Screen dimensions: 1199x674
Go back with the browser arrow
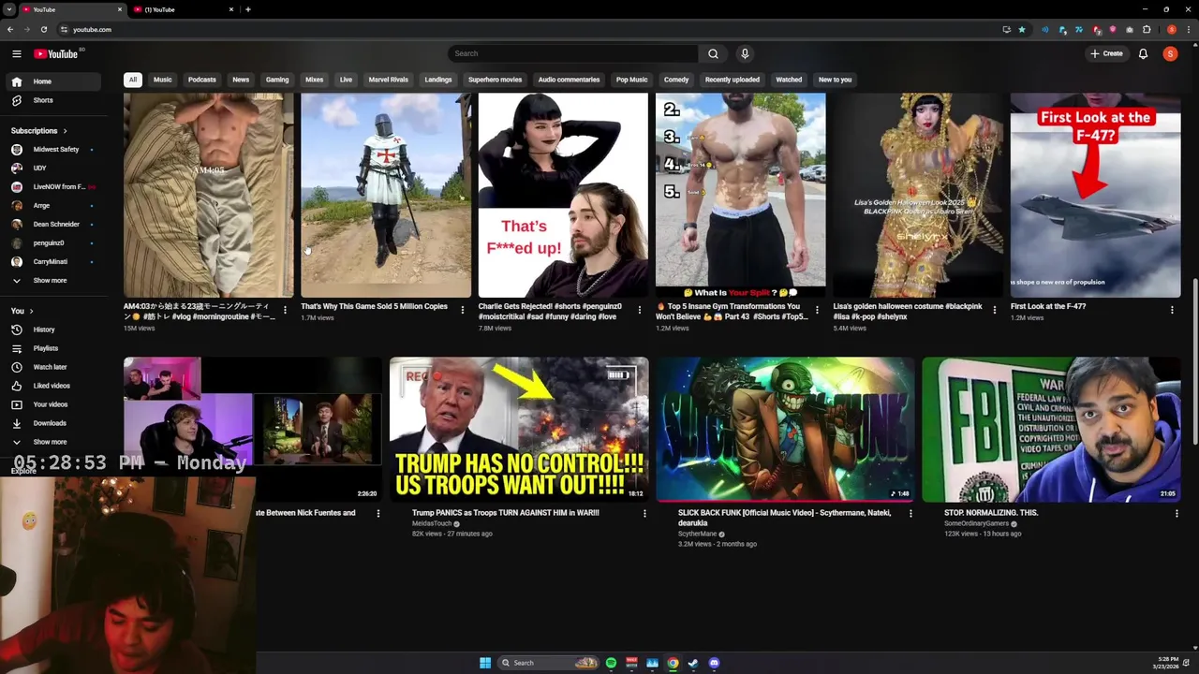click(x=11, y=29)
